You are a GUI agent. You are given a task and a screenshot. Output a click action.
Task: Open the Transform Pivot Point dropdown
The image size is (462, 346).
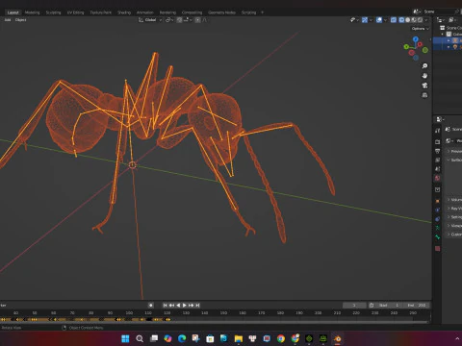coord(169,20)
